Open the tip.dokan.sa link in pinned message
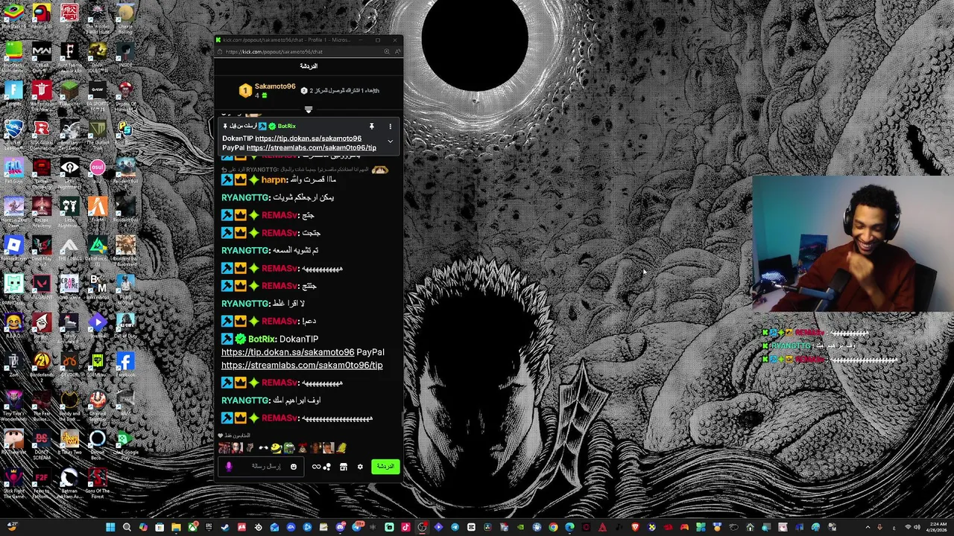 [308, 138]
